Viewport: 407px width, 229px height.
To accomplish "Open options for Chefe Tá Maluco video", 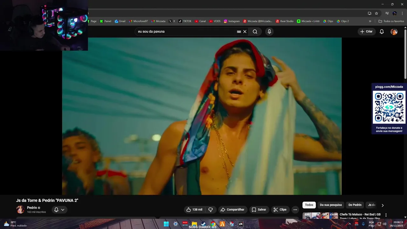I will click(x=386, y=215).
